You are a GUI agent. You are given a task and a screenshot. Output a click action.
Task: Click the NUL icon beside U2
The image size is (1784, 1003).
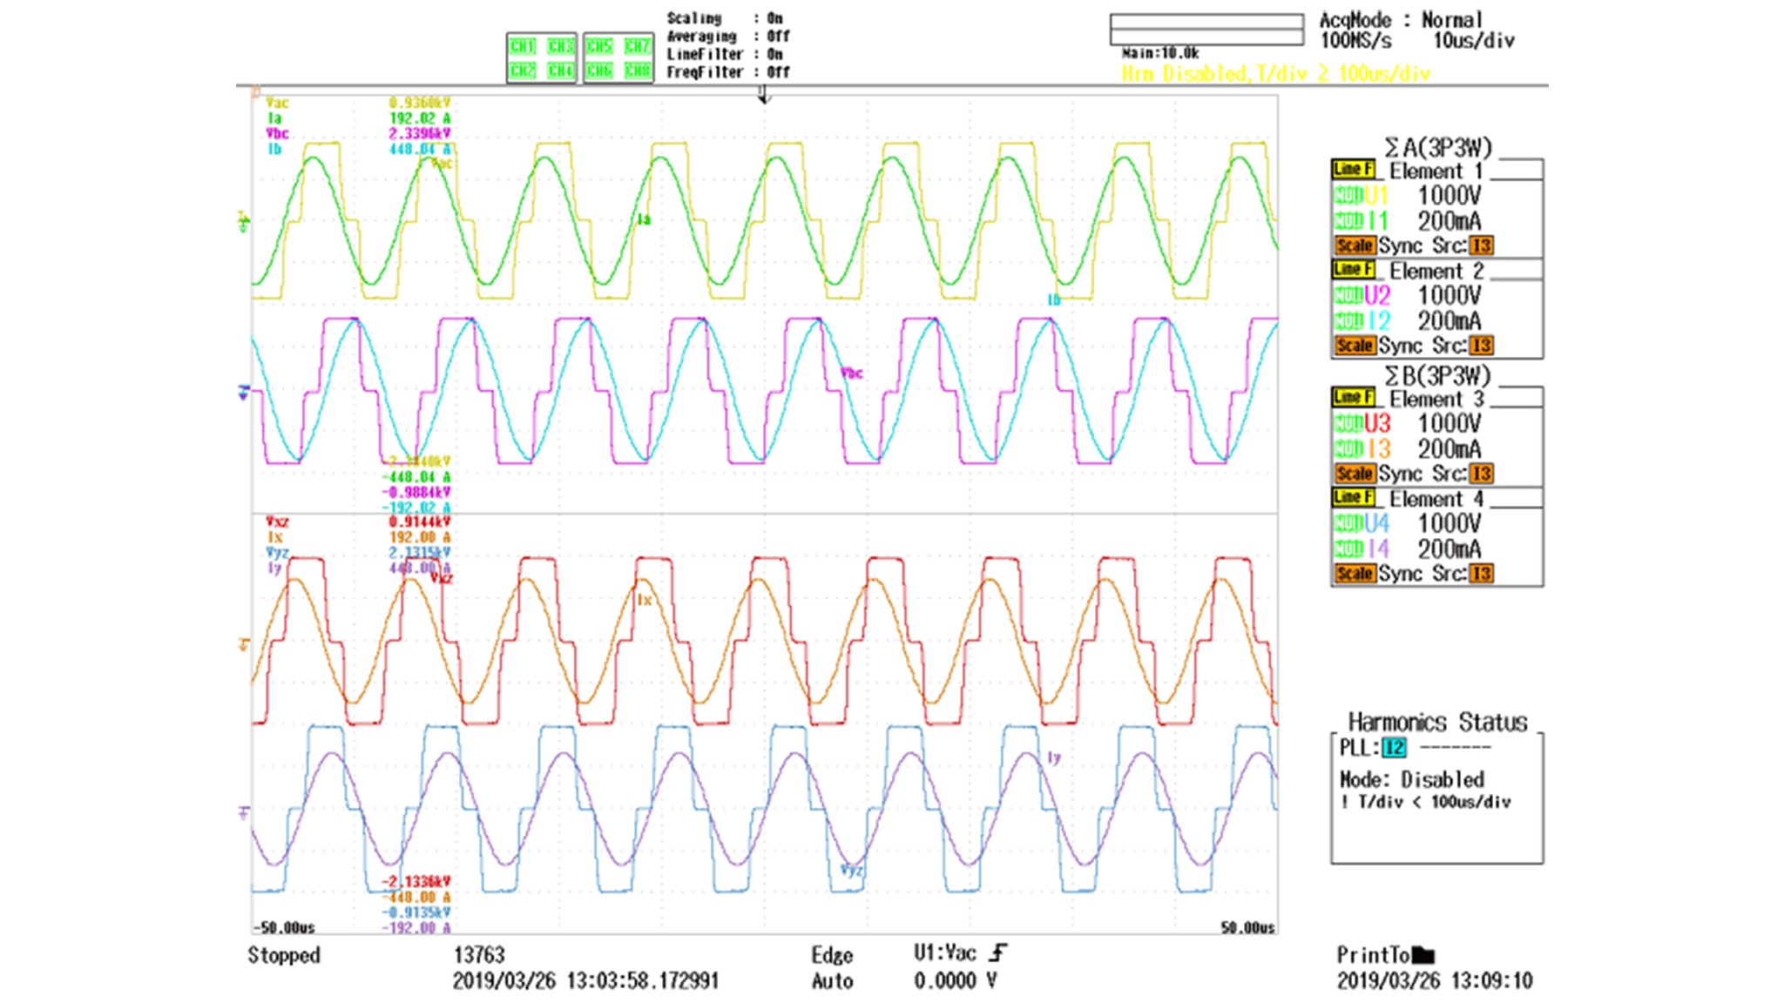[x=1348, y=295]
